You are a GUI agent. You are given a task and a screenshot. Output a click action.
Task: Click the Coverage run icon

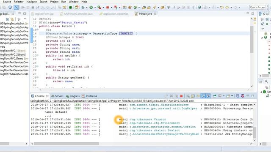[x=99, y=8]
